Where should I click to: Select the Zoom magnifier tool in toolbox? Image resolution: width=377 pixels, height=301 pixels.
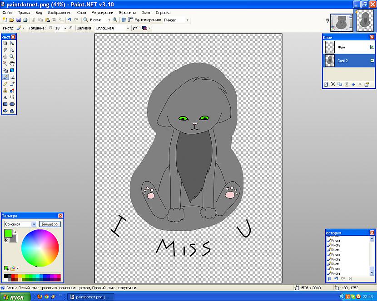point(12,57)
